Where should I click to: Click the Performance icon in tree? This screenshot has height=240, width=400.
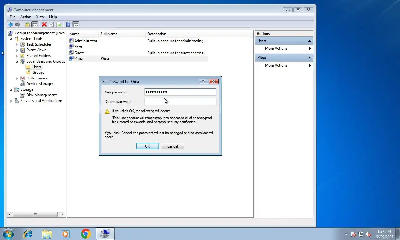tap(22, 78)
